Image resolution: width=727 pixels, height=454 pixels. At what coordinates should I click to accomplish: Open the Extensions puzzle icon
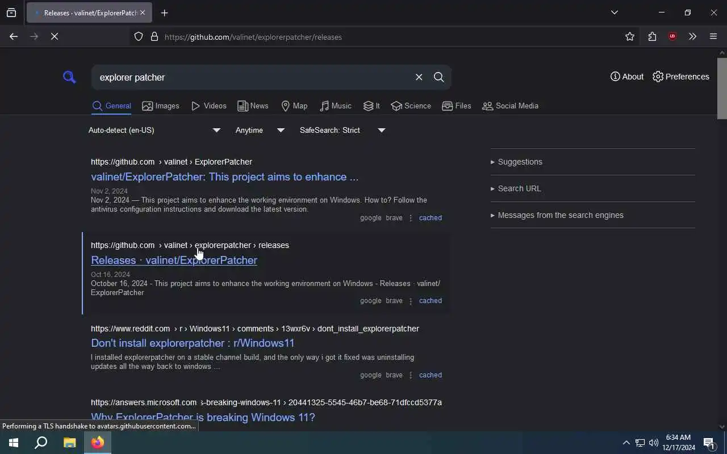point(652,37)
